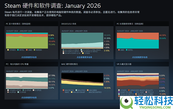Click the MACBOOKPRO legend swatch

[87, 92]
